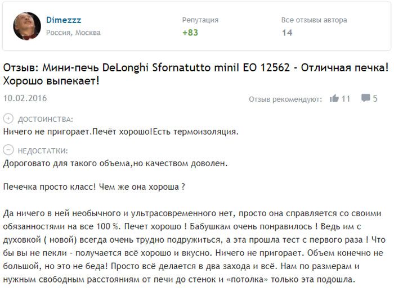
Task: Click the recommend count 11
Action: (346, 99)
